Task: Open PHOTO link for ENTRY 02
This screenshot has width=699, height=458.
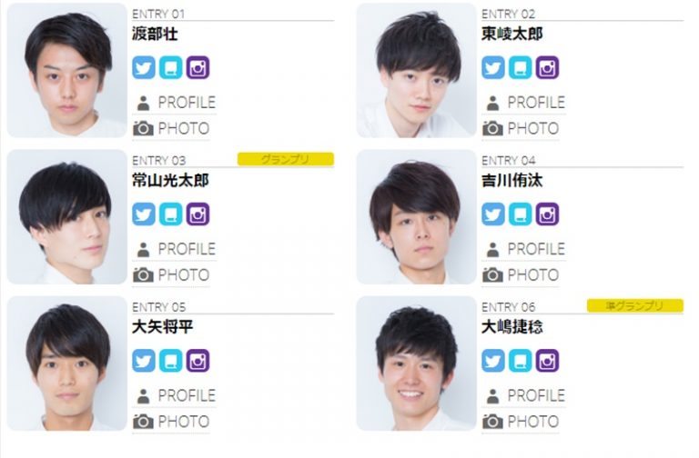Action: pyautogui.click(x=521, y=129)
